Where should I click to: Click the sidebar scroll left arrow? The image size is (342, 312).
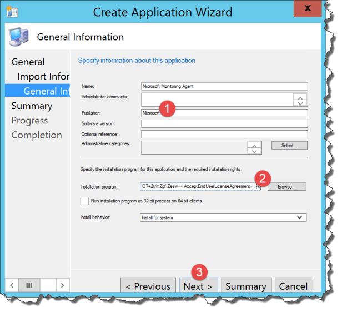[12, 285]
